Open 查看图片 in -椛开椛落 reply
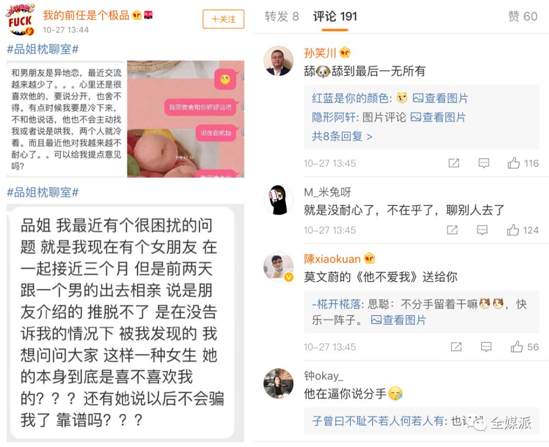 click(x=398, y=320)
